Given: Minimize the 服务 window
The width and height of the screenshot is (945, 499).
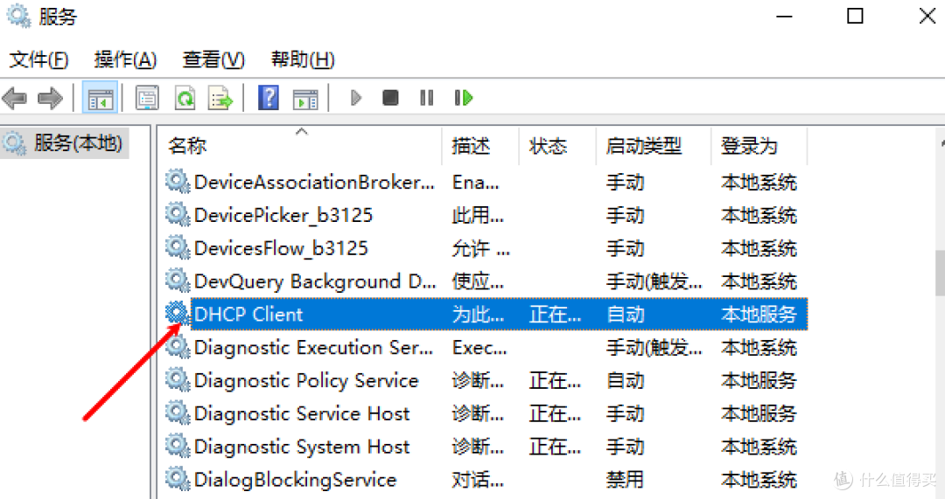Looking at the screenshot, I should click(784, 17).
